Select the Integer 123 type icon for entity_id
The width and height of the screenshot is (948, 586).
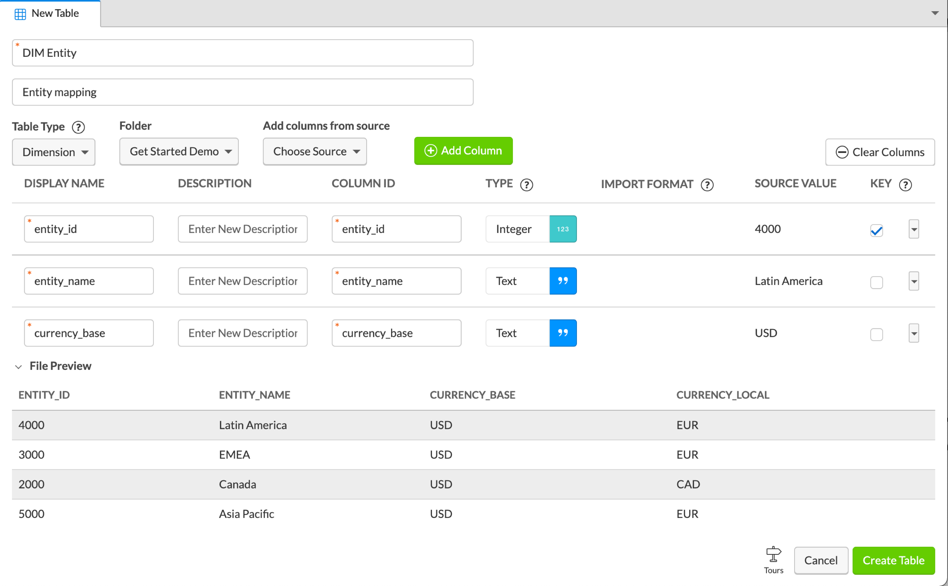pos(563,229)
